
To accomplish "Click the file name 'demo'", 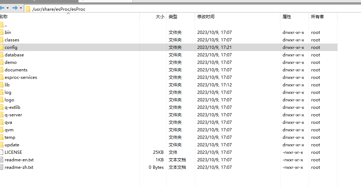I will tap(11, 62).
